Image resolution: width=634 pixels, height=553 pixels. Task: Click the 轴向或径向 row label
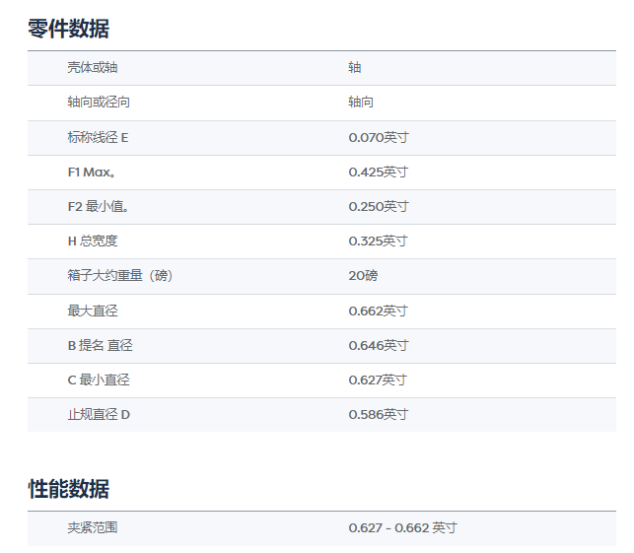pyautogui.click(x=99, y=103)
